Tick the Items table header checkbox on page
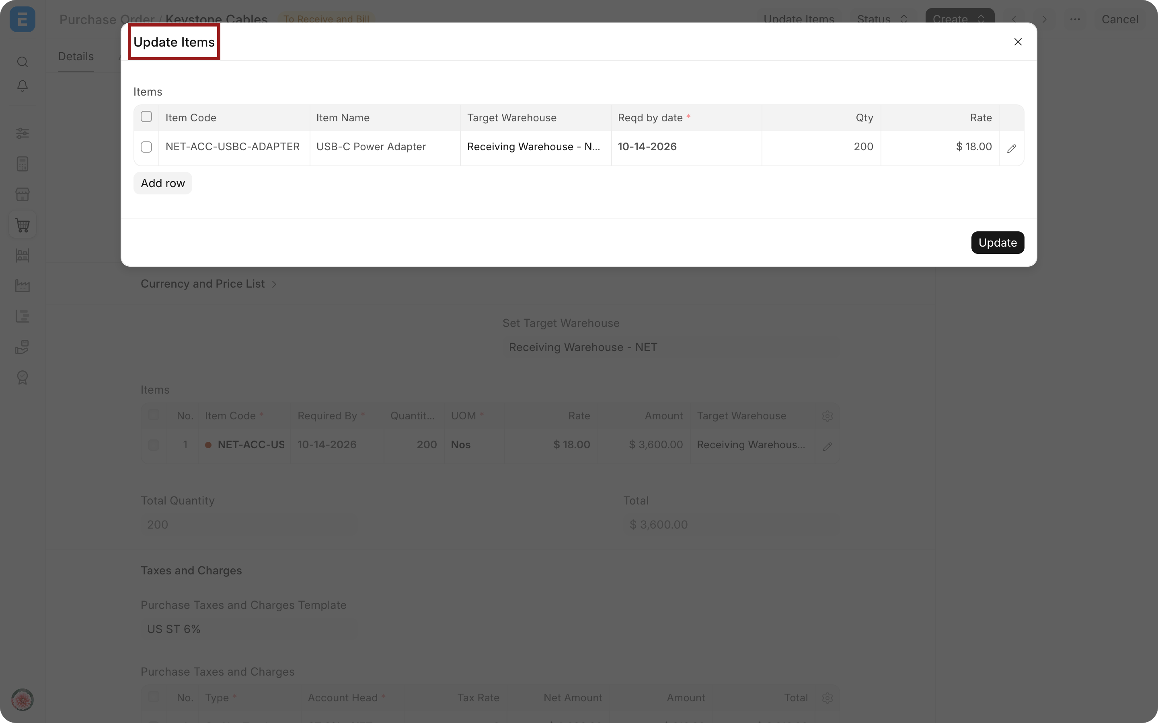This screenshot has width=1158, height=723. [154, 415]
